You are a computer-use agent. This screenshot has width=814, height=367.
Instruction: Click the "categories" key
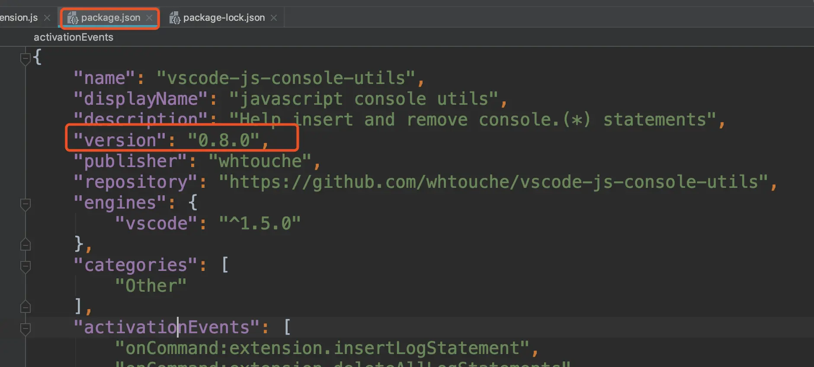click(x=135, y=265)
